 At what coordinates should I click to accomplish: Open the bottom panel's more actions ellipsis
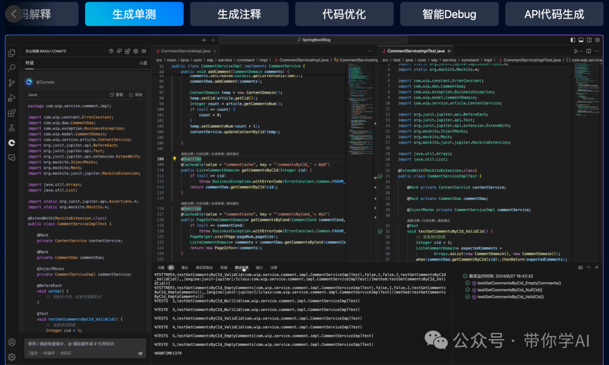pos(580,268)
